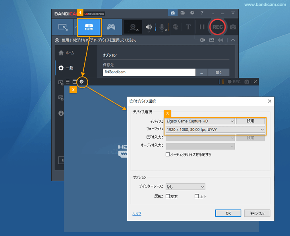Screen dimensions: 290x236
Task: Close the ビデオデバイス選択 dialog
Action: pos(269,101)
